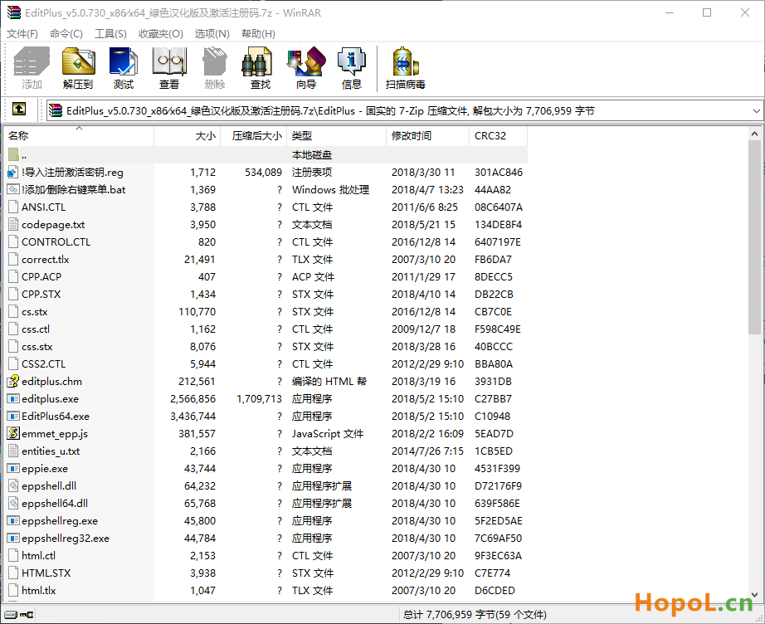
Task: Click the !添加/删除右键菜单.bat file icon
Action: click(x=13, y=189)
